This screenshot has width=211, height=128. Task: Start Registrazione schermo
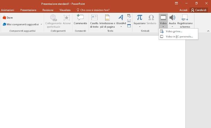click(x=185, y=21)
